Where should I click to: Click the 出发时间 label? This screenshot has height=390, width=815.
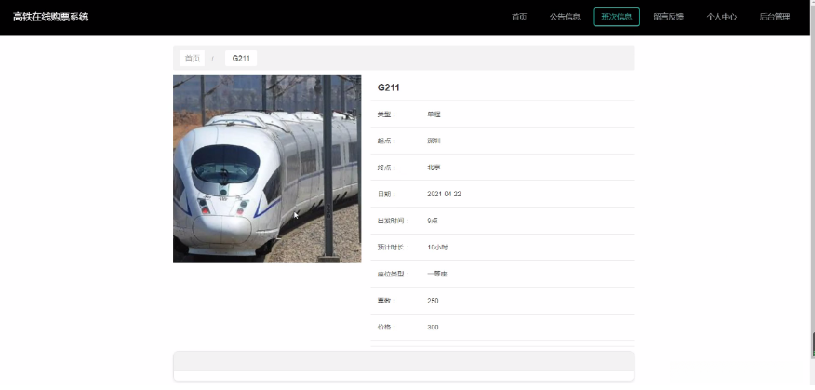393,221
